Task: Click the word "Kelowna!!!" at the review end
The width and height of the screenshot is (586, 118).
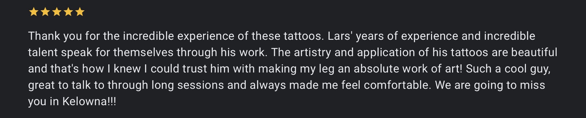Action: tap(89, 102)
